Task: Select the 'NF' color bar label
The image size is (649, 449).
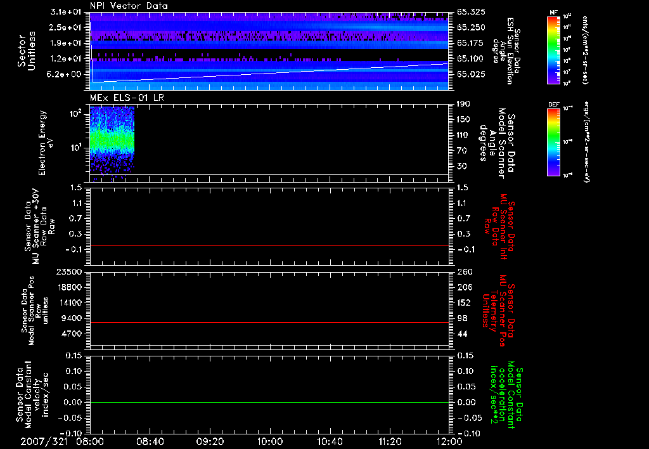Action: [x=553, y=13]
